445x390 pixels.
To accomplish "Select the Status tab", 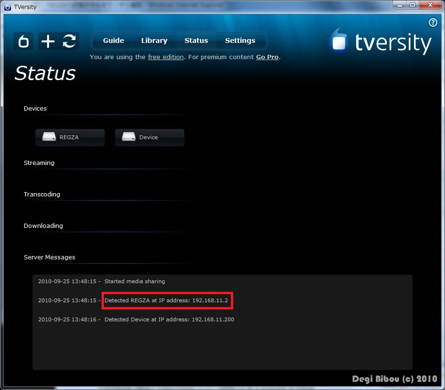I will point(196,41).
